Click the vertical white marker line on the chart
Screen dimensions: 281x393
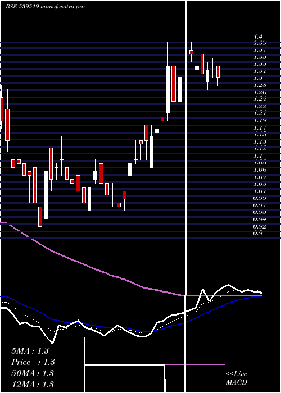(x=186, y=196)
